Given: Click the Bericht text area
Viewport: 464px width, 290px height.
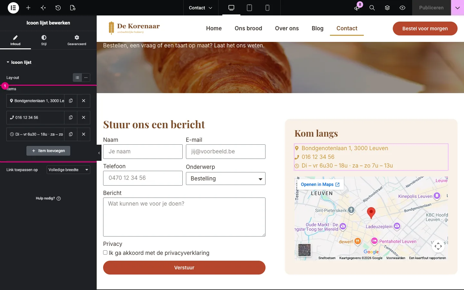Looking at the screenshot, I should [184, 217].
